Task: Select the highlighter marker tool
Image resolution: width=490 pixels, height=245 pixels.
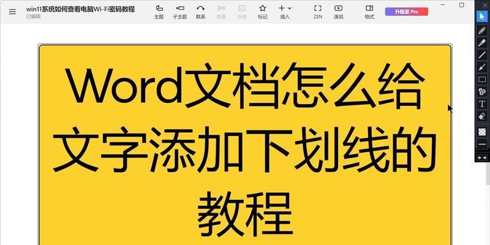Action: pyautogui.click(x=482, y=42)
